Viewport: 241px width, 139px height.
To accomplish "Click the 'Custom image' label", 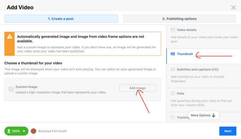I will coord(26,87).
